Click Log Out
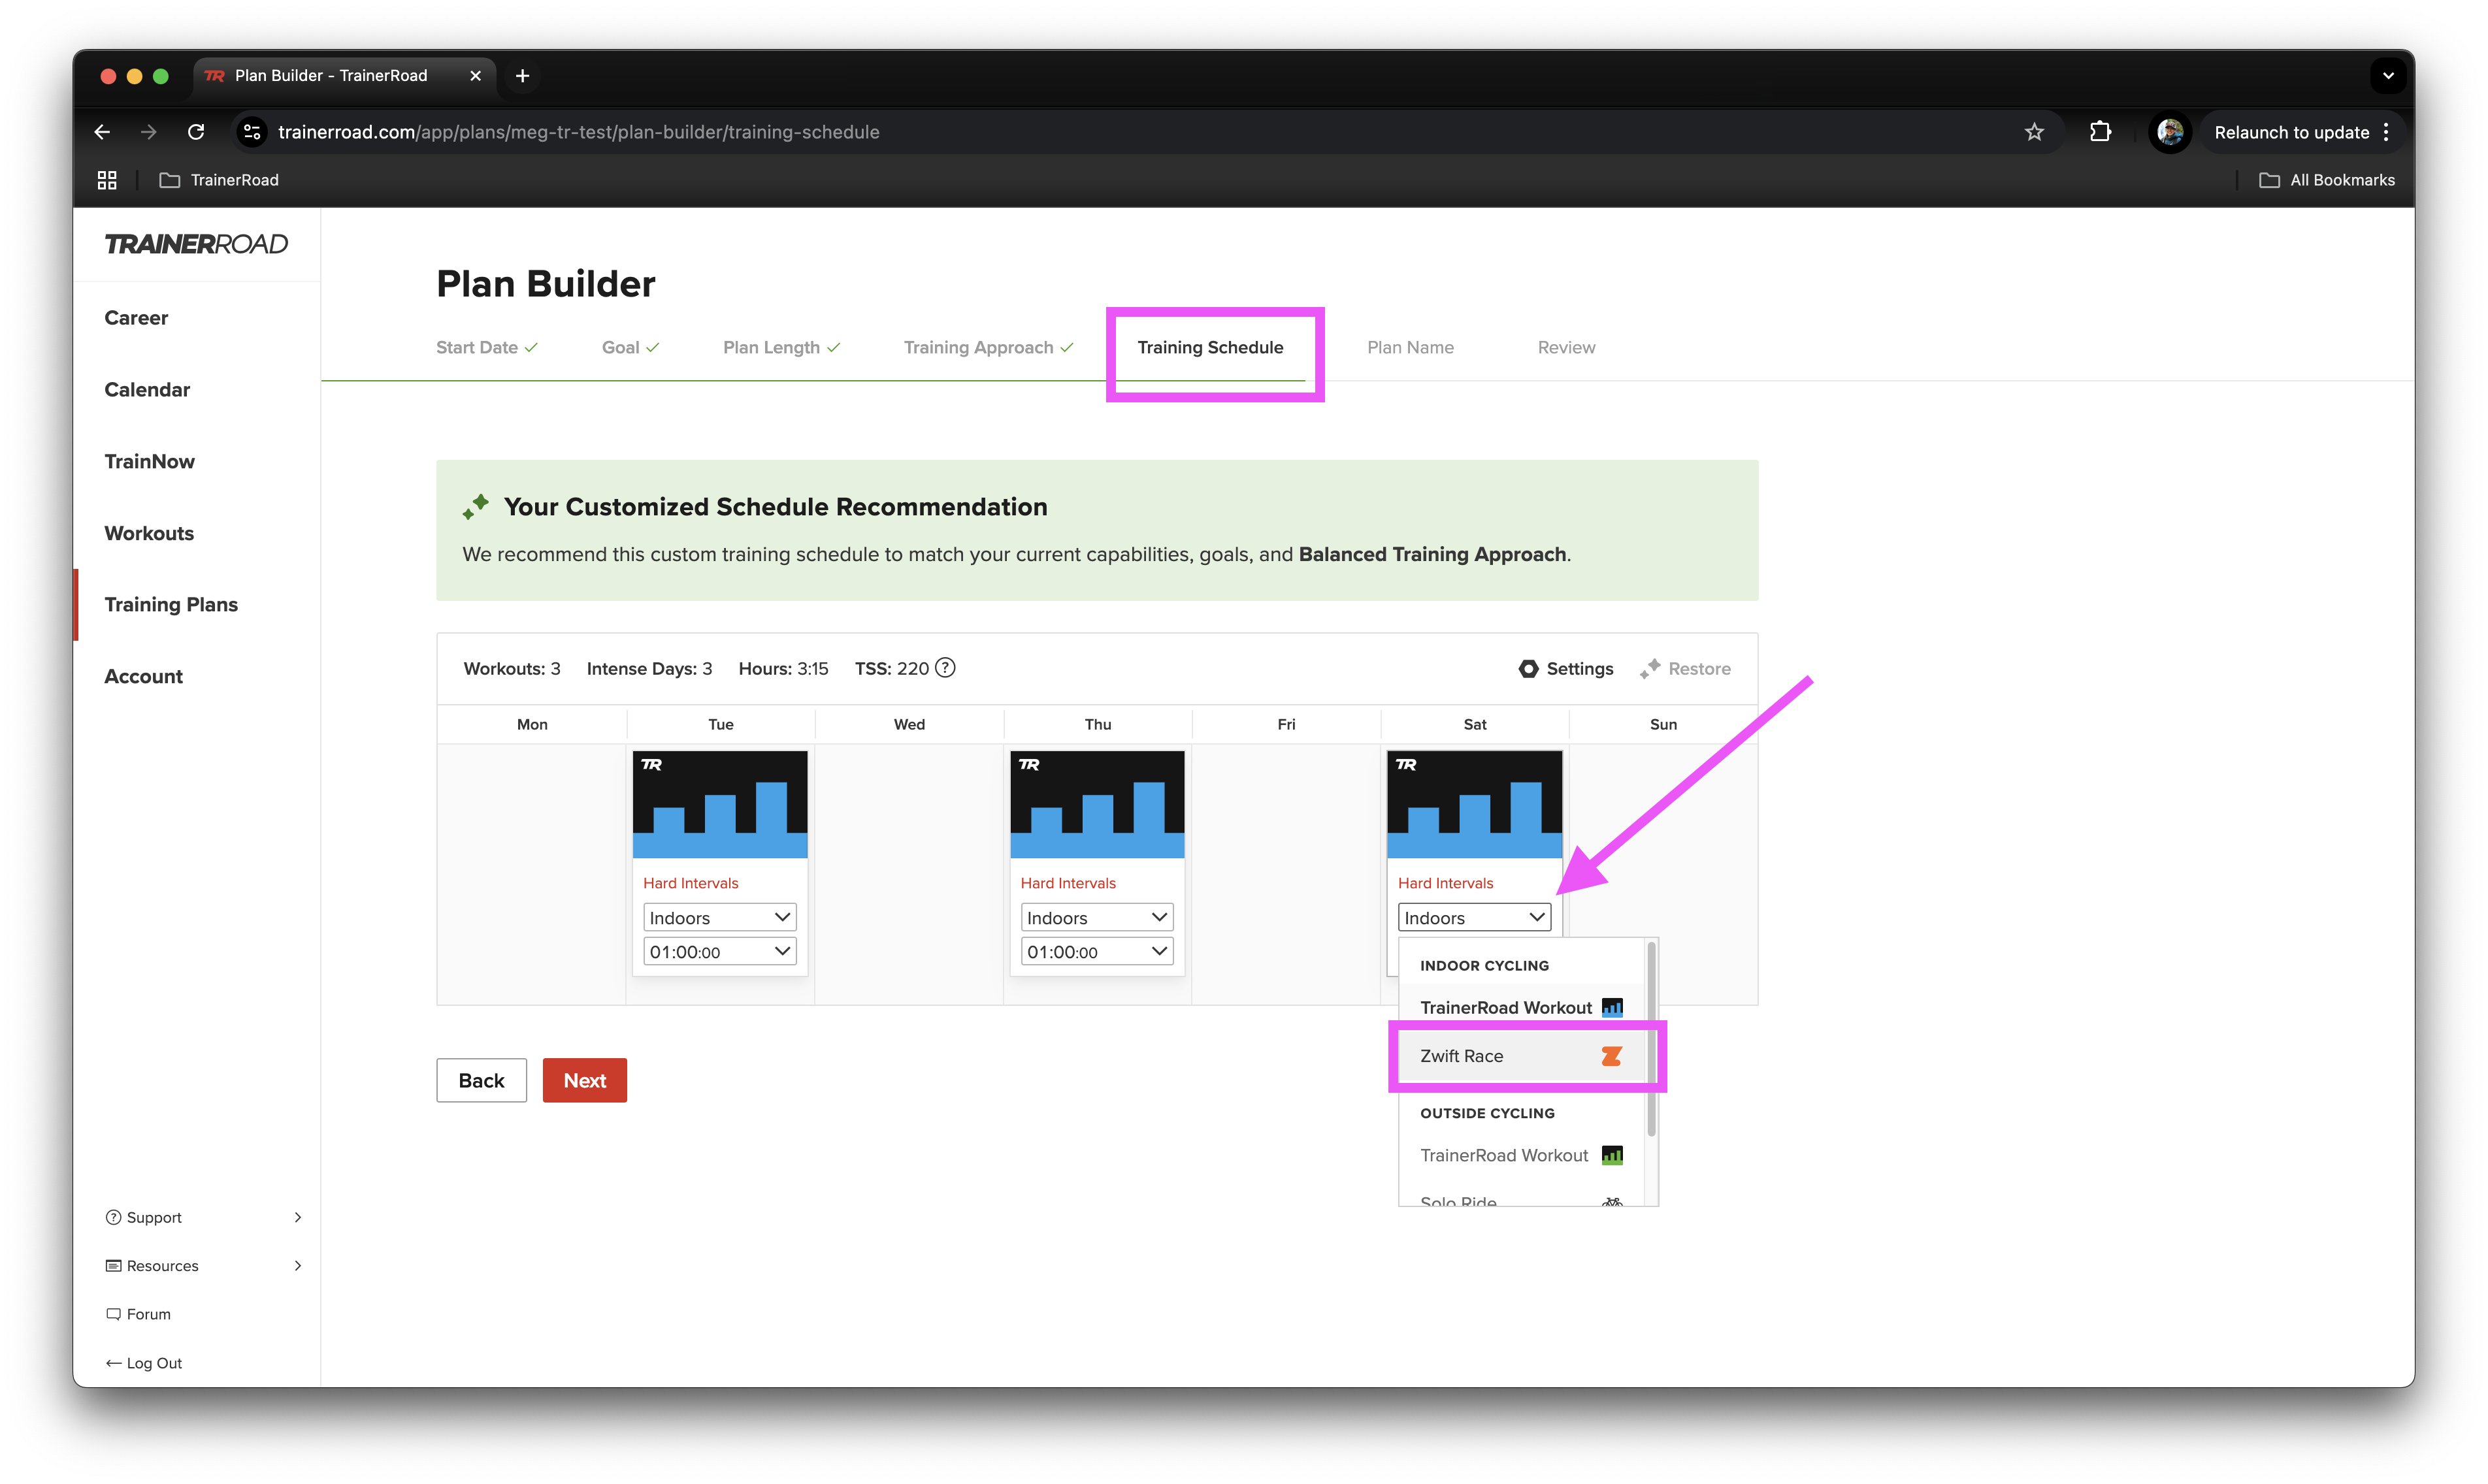 pos(143,1363)
